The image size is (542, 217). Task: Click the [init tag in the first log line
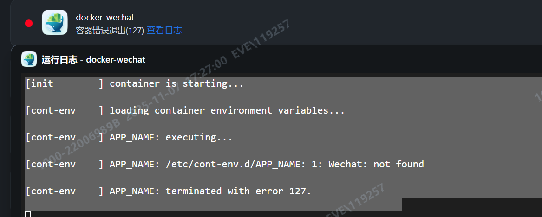point(40,84)
